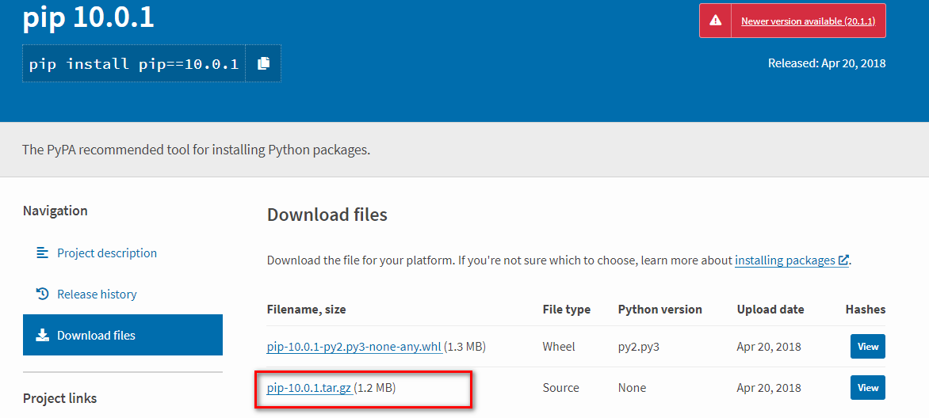Copy the pip install command via the clipboard icon

tap(264, 63)
